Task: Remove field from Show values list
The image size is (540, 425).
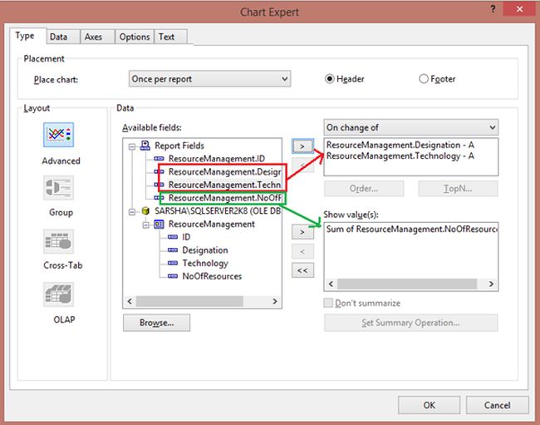Action: (x=302, y=251)
